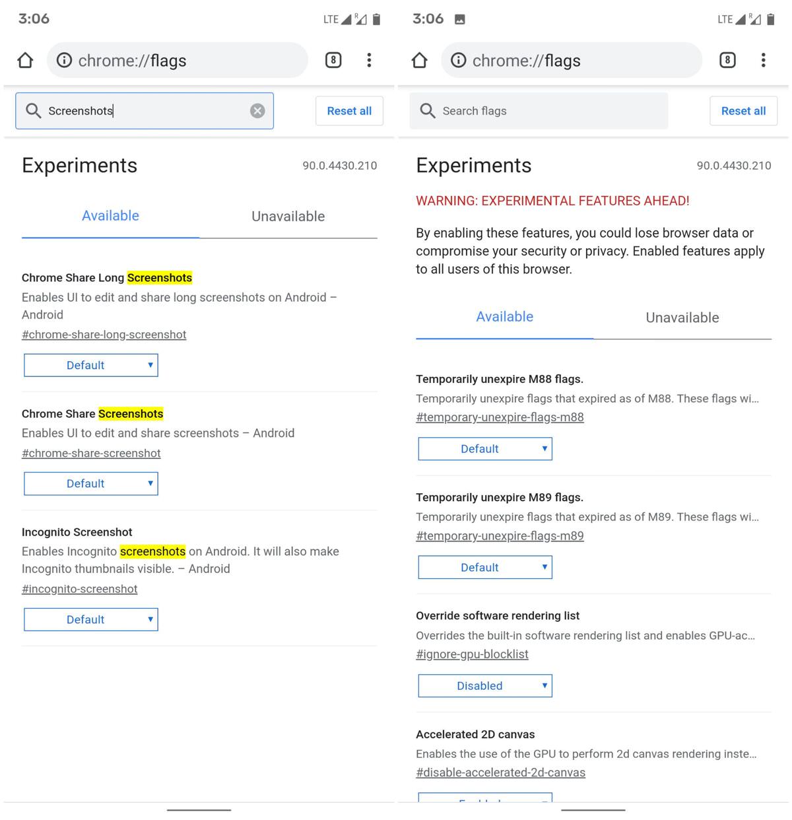Open #disable-accelerated-2d-canvas link
The image size is (792, 820).
(500, 772)
